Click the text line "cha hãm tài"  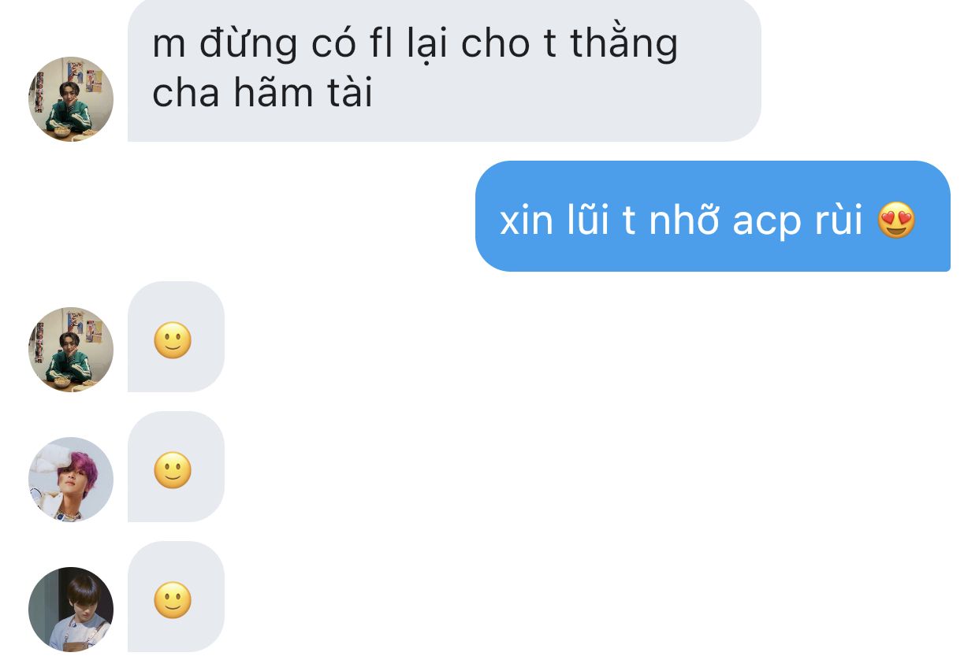(x=262, y=95)
